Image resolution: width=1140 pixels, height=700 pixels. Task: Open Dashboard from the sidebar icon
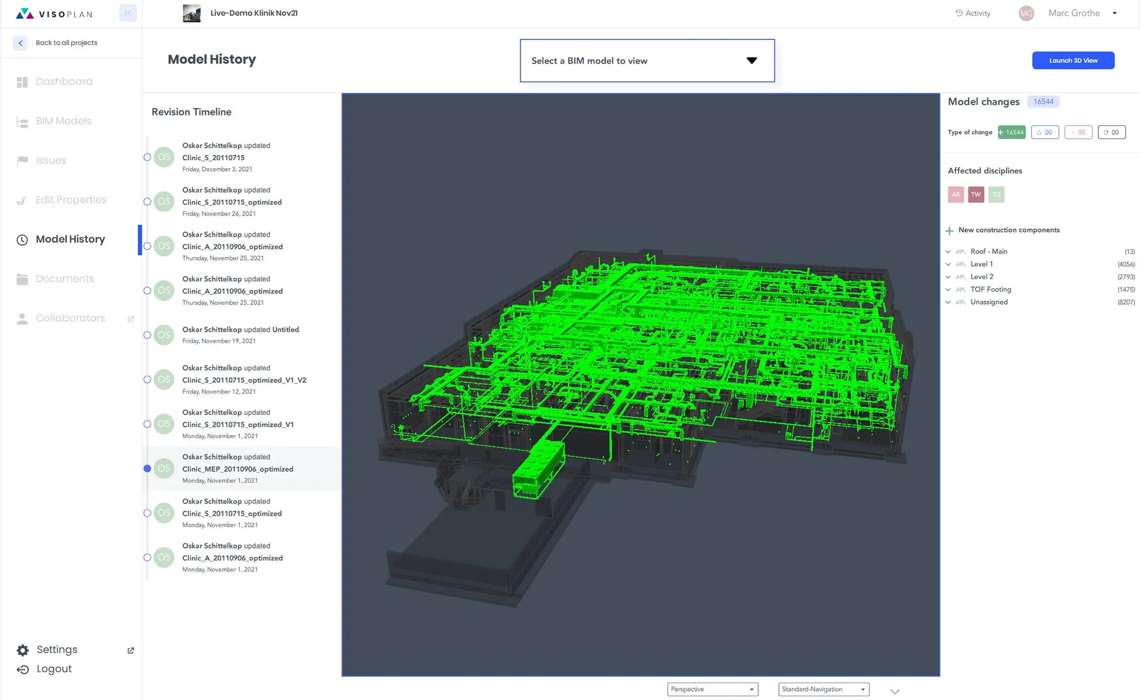(x=23, y=82)
